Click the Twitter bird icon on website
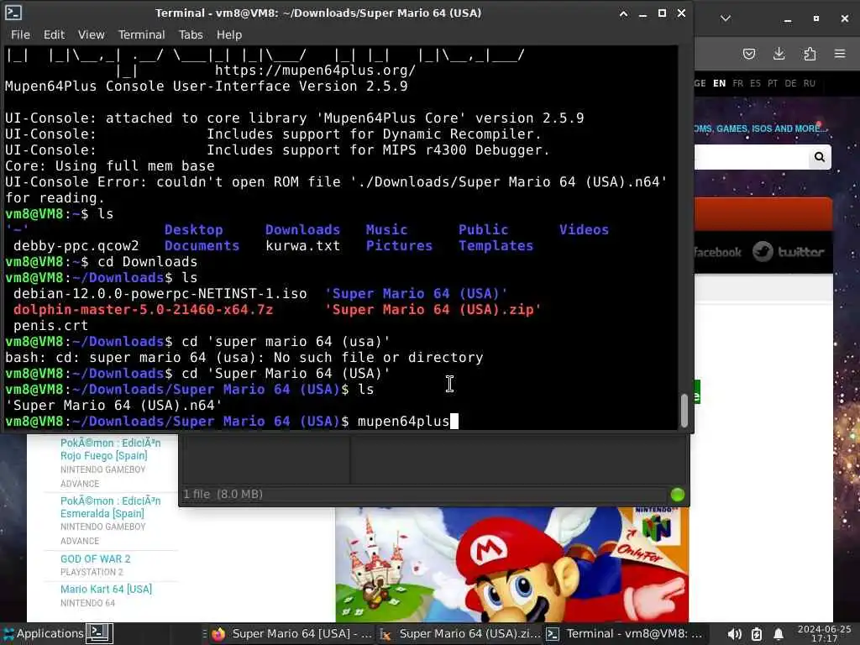Screen dimensions: 860x645 [763, 252]
